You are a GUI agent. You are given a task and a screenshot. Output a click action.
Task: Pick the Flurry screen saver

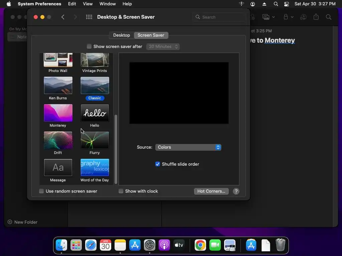pos(95,140)
